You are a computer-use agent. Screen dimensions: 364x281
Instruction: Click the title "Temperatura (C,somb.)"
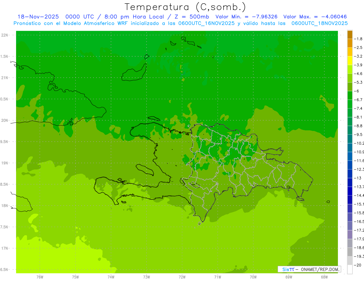coord(185,7)
